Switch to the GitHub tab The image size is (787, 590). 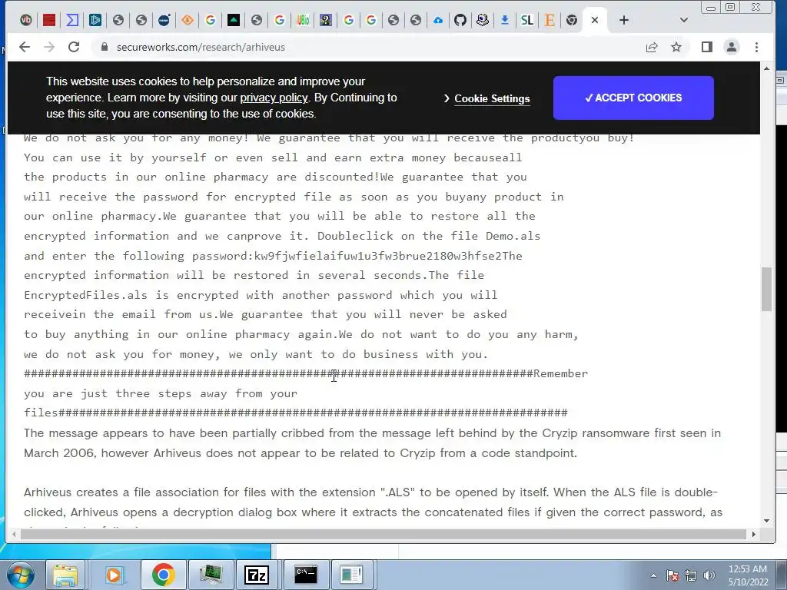click(x=460, y=20)
